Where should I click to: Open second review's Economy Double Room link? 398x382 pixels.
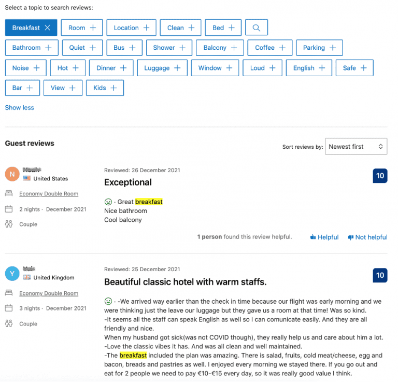49,293
